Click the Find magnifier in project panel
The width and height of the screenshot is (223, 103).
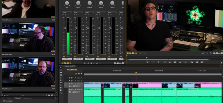[46, 95]
